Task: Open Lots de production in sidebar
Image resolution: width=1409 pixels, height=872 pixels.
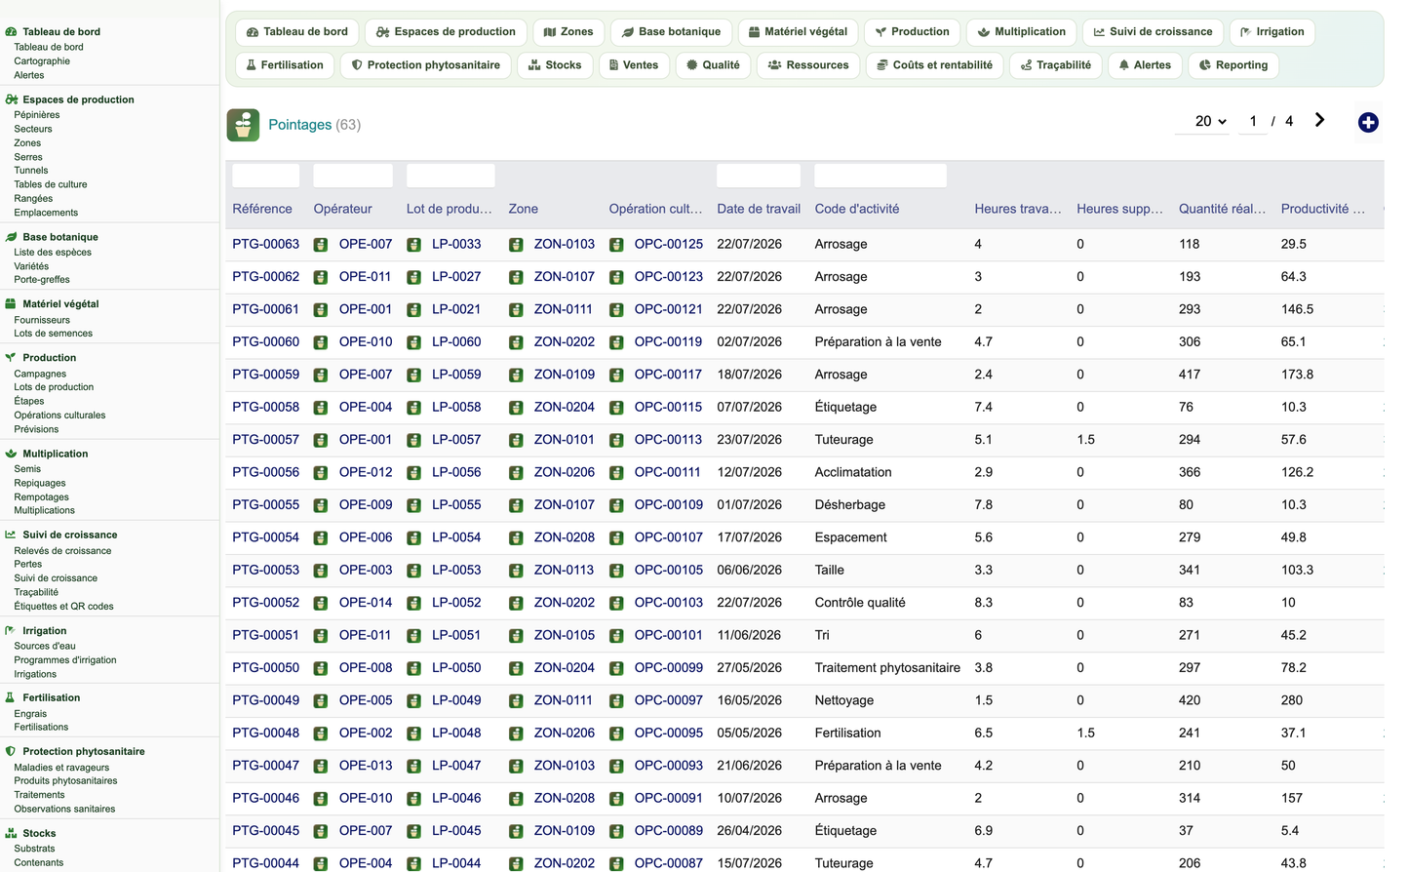Action: [54, 387]
